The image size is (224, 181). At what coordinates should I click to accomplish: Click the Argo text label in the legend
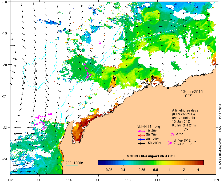click(x=179, y=134)
